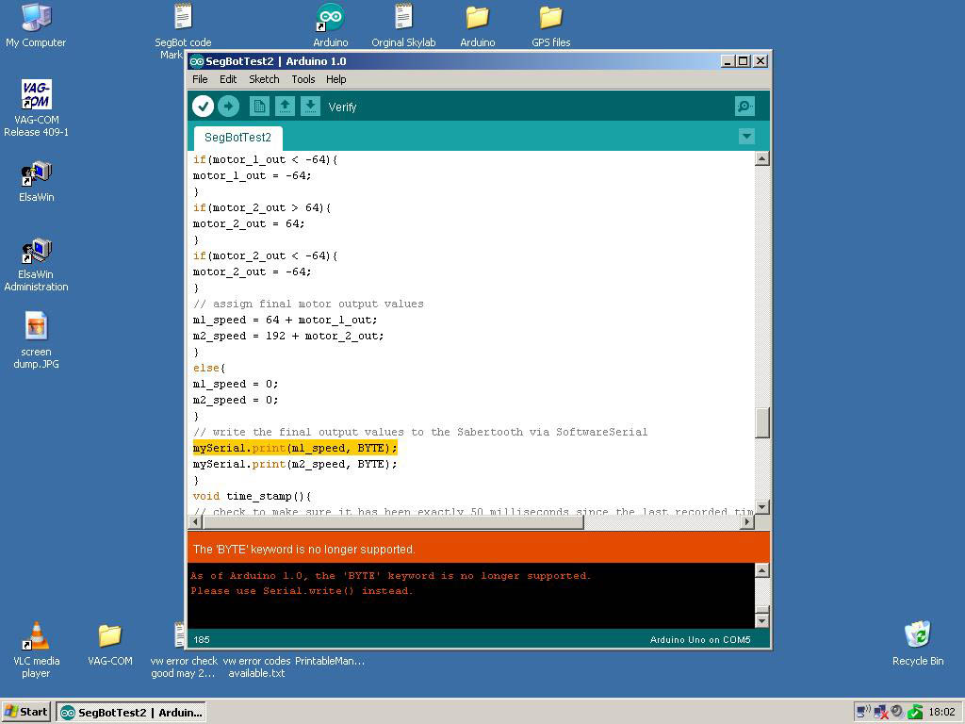Image resolution: width=965 pixels, height=724 pixels.
Task: Click the '// assign final motor output values' comment
Action: point(308,304)
